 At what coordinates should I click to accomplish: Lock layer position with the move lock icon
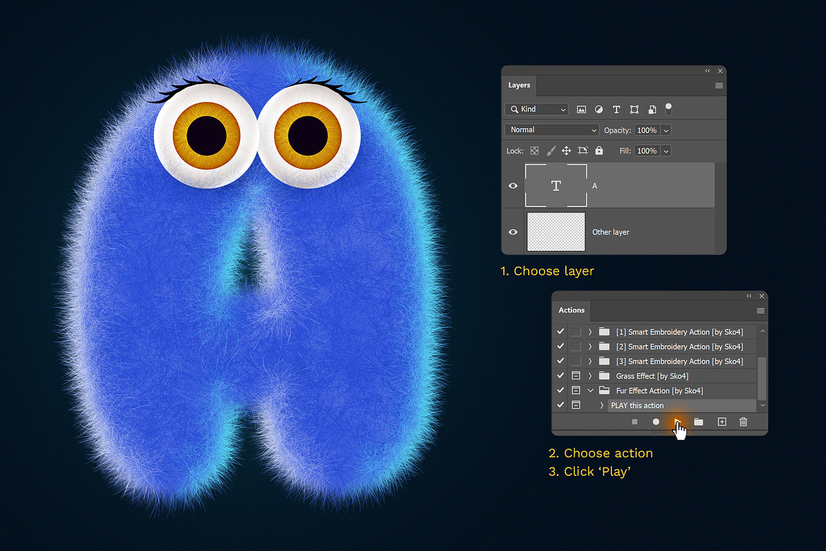click(x=566, y=151)
